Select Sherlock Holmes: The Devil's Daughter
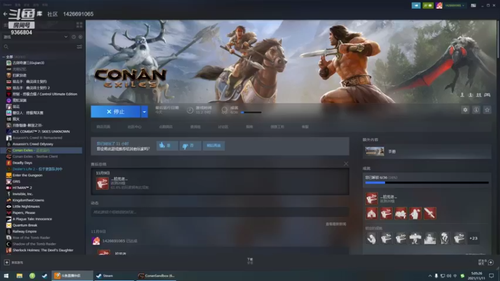Image resolution: width=500 pixels, height=281 pixels. click(41, 250)
